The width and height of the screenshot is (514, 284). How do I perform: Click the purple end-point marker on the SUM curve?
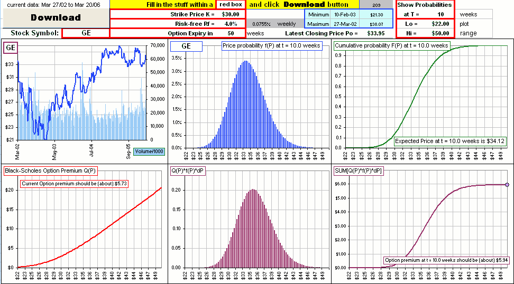point(507,185)
